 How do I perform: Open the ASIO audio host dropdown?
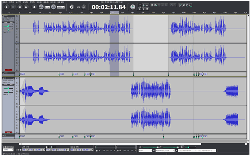click(145, 150)
